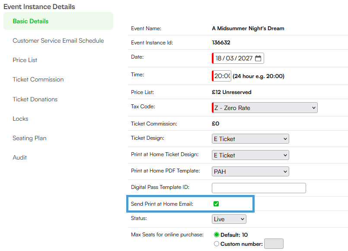Open Customer Service Email Schedule section
Screen dimensions: 348x251
point(58,41)
